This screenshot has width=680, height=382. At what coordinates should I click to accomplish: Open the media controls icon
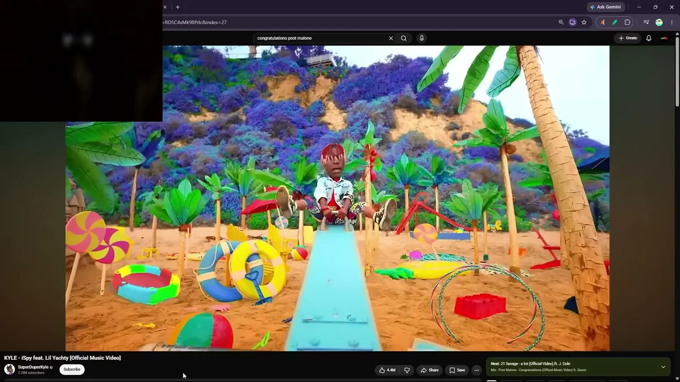point(646,22)
